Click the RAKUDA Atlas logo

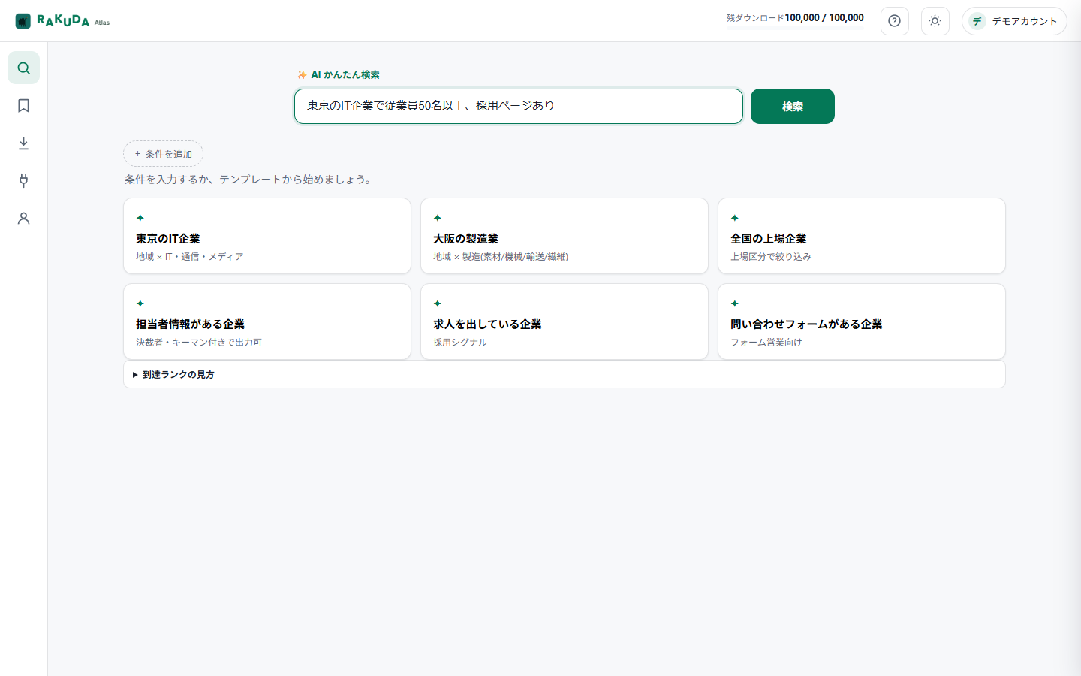coord(62,21)
